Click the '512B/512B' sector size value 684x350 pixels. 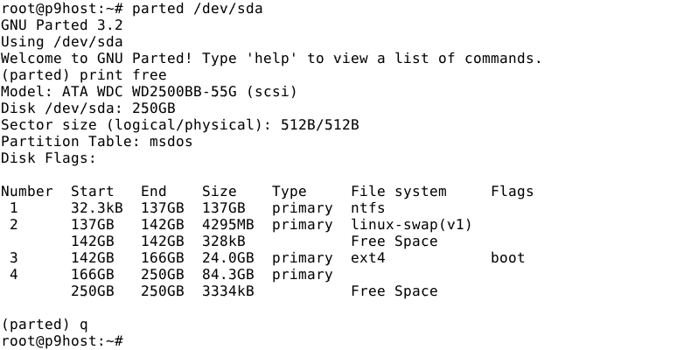click(319, 125)
